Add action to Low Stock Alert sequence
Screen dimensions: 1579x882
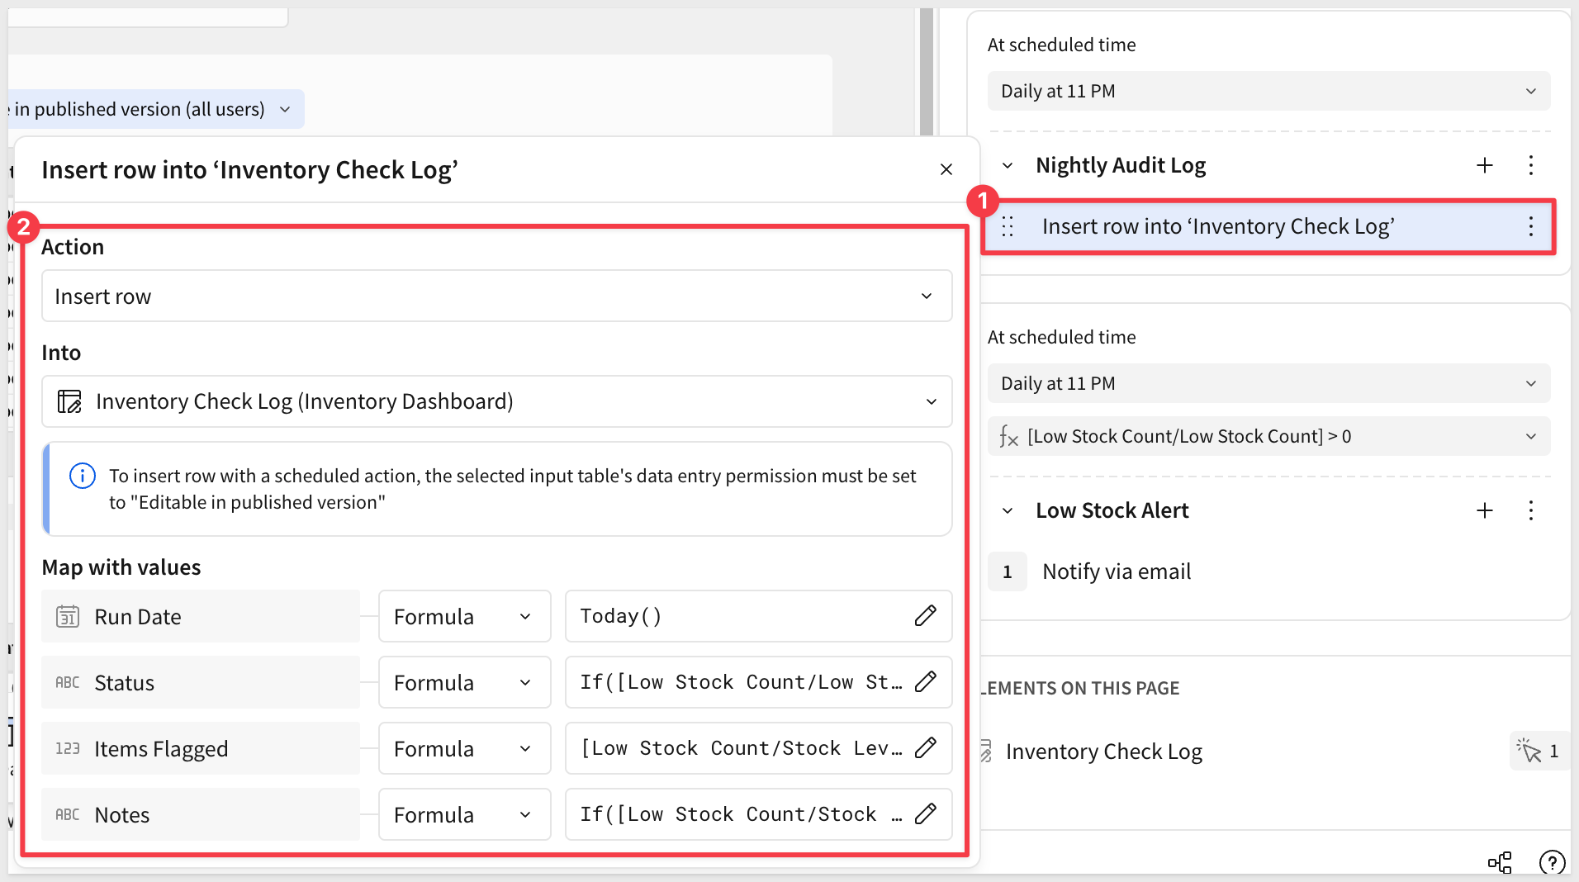click(x=1484, y=511)
